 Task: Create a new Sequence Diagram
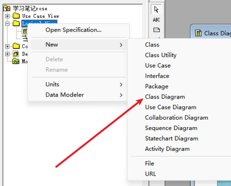(x=171, y=128)
